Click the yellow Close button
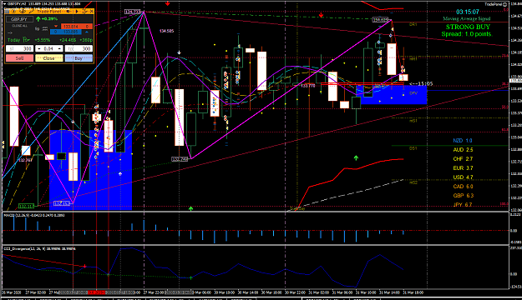Viewport: 522px width, 300px height. (49, 58)
